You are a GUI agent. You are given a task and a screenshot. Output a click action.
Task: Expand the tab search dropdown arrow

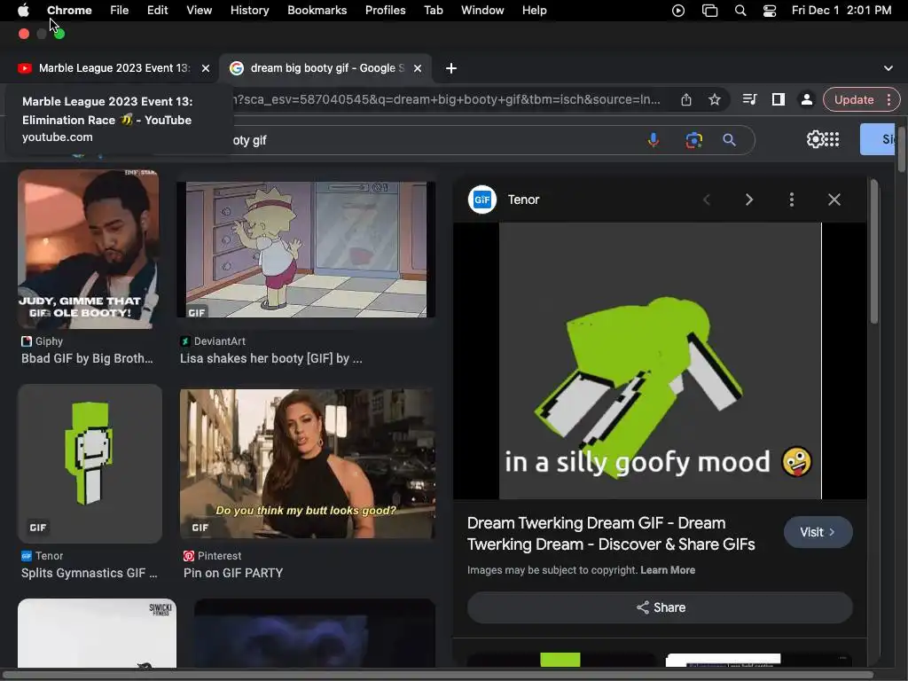(x=888, y=68)
